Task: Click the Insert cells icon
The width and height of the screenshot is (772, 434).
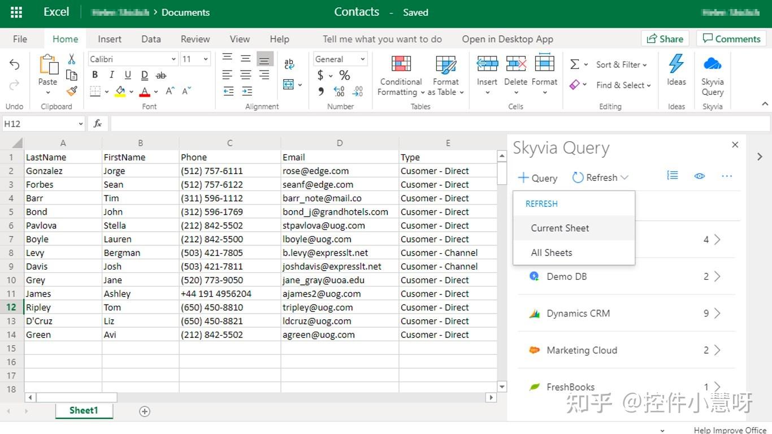Action: click(487, 64)
